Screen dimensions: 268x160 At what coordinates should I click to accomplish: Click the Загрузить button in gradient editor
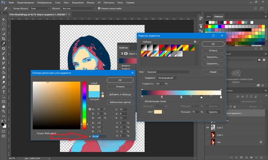point(213,57)
